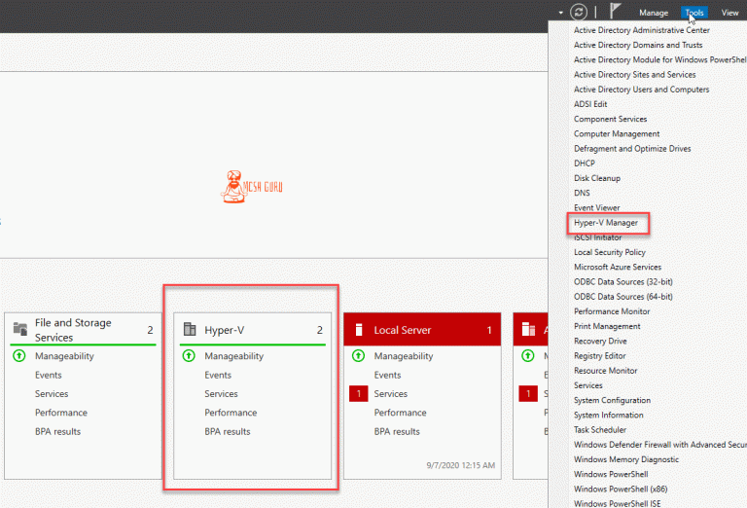Open the DHCP console

point(584,163)
